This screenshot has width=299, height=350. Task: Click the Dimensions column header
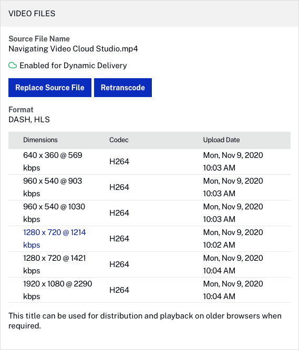coord(40,140)
